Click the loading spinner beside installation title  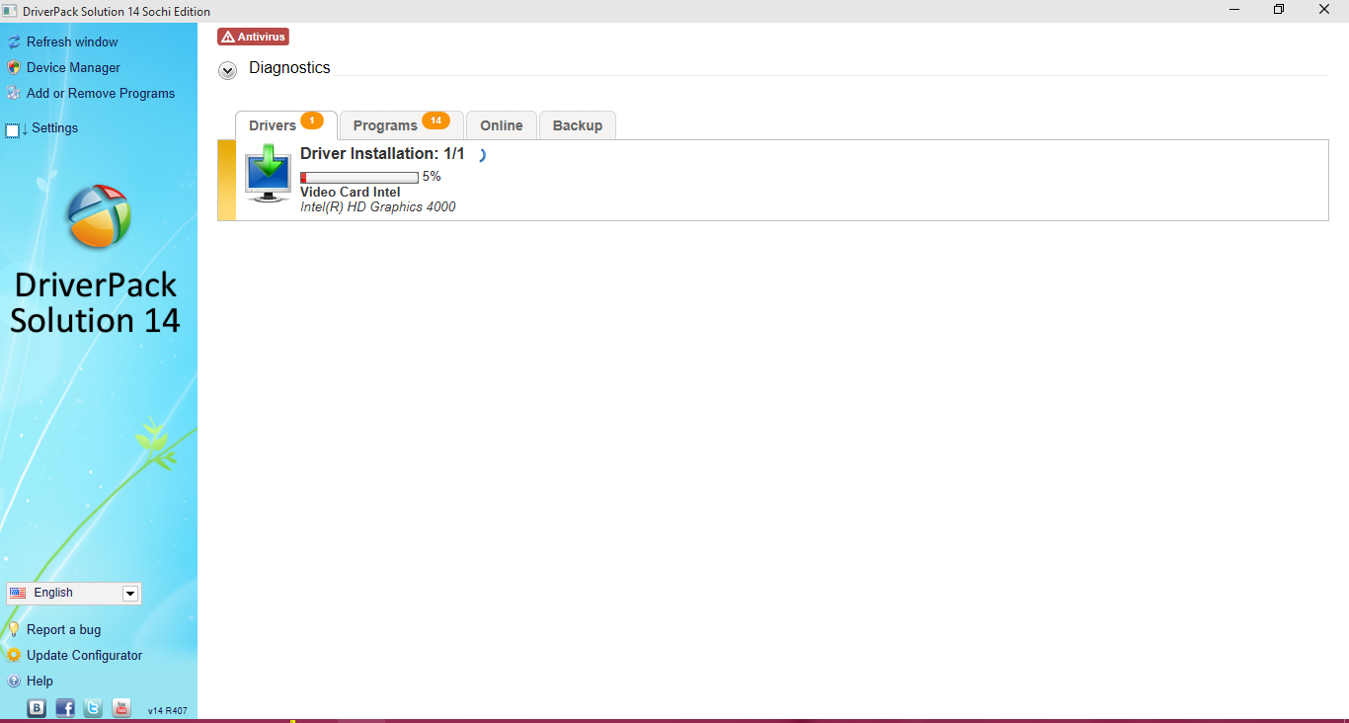482,155
